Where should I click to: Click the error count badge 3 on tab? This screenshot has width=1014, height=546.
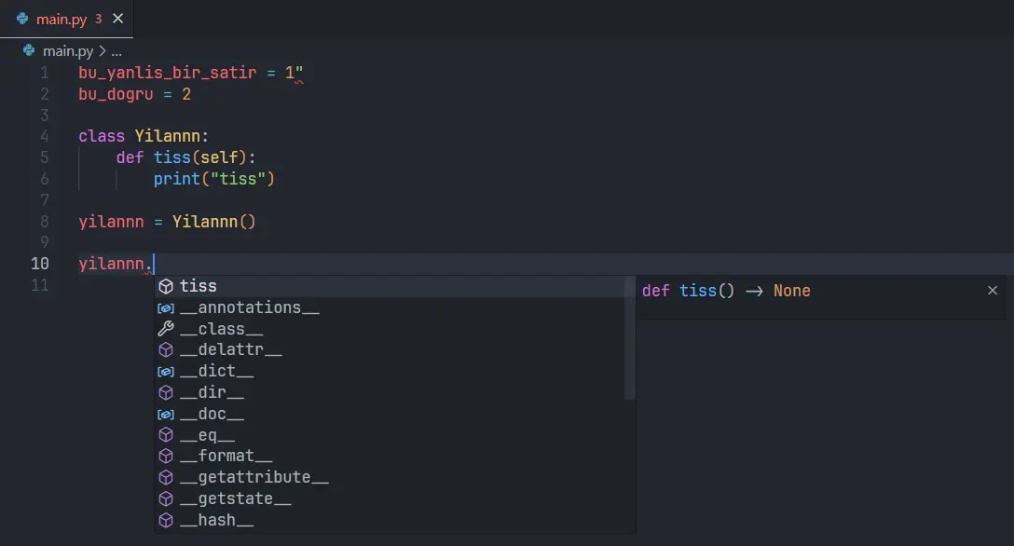point(98,19)
